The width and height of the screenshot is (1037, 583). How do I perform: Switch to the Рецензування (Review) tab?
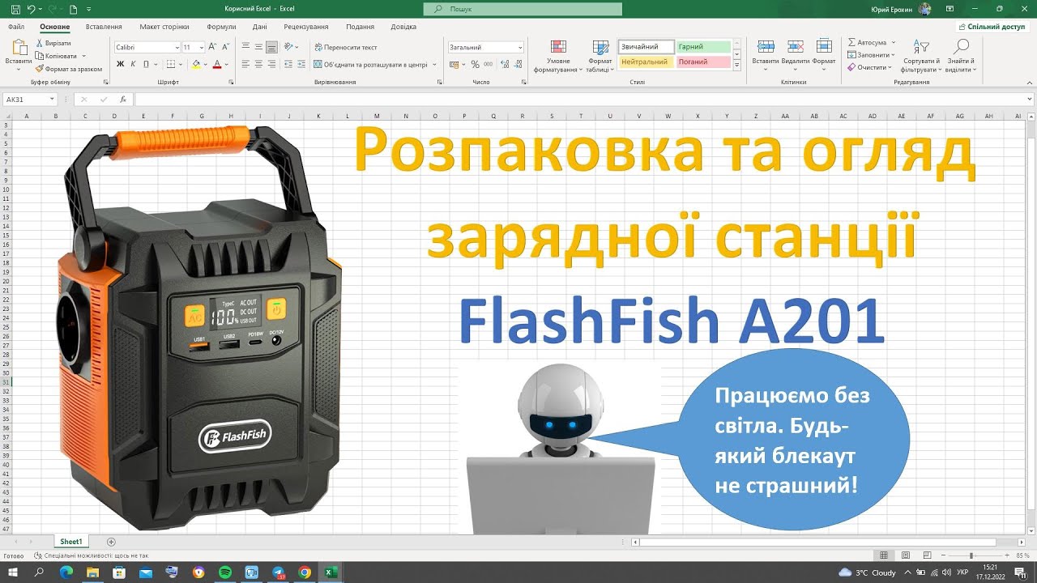[x=306, y=27]
